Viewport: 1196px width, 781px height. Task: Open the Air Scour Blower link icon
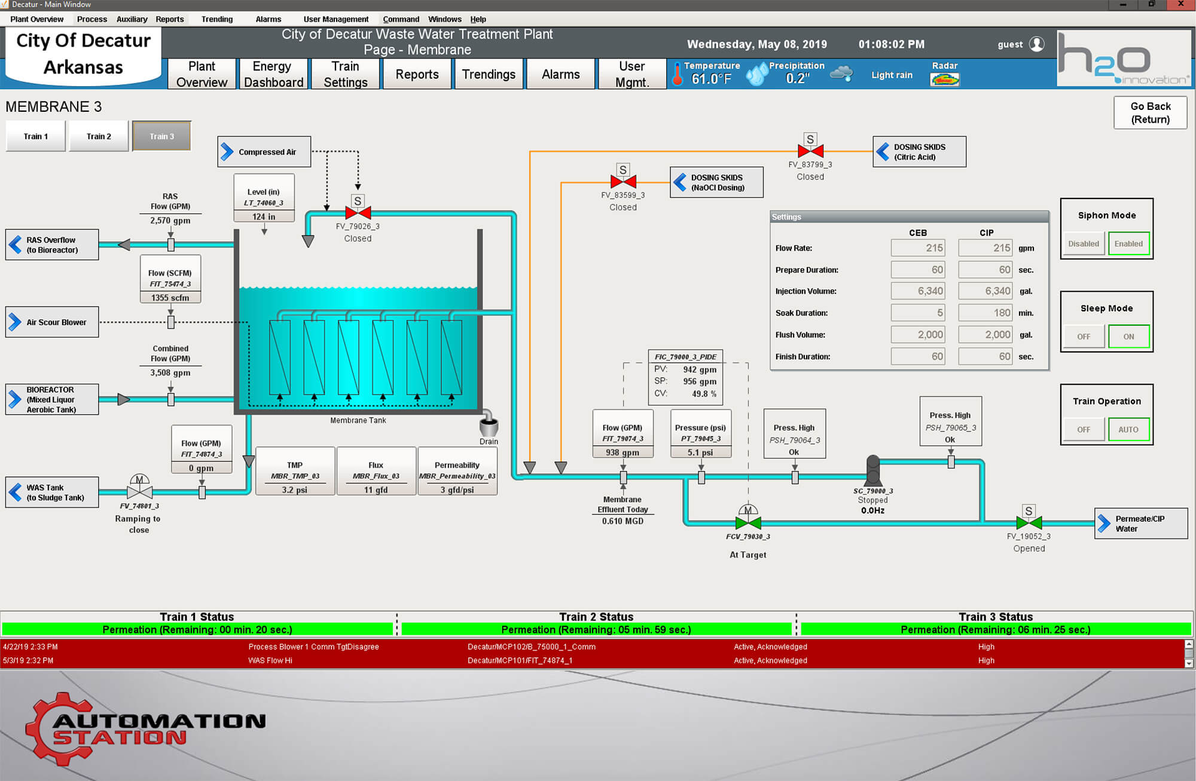[x=15, y=322]
